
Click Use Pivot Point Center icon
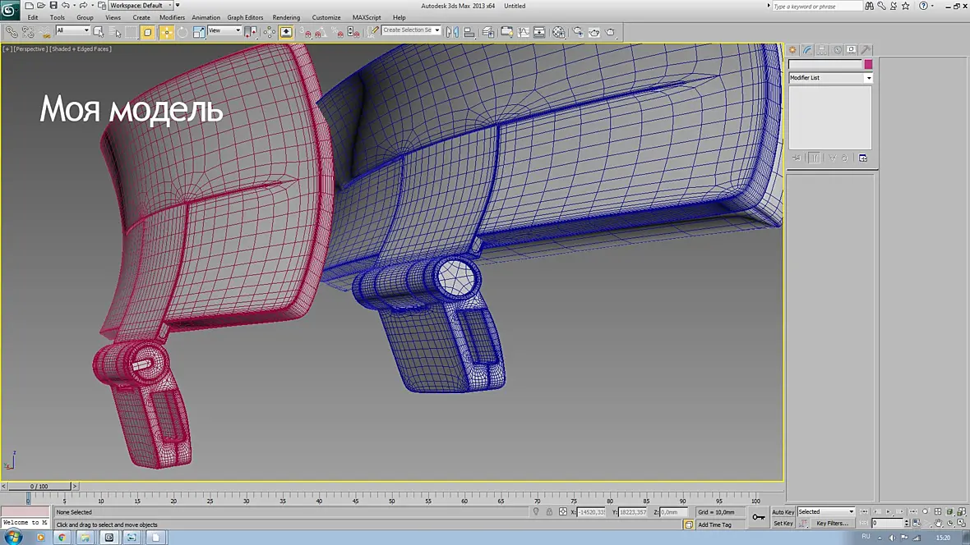(x=251, y=32)
